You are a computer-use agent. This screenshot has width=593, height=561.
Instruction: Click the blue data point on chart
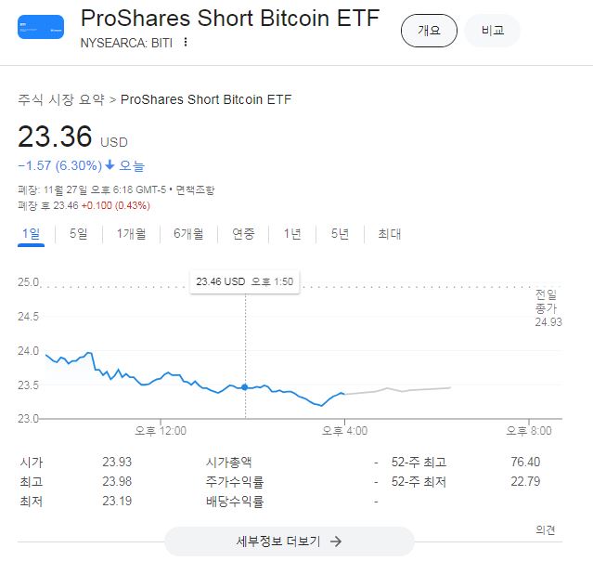click(x=245, y=386)
